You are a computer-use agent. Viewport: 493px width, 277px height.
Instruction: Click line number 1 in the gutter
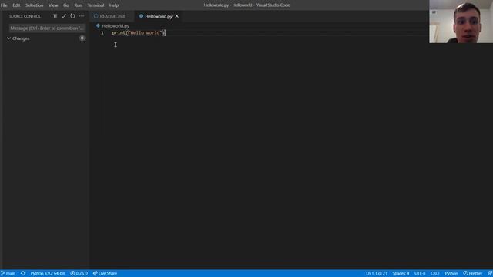click(x=102, y=32)
